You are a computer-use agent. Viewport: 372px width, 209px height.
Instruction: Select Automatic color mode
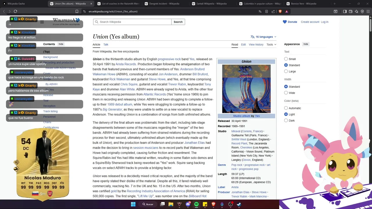[x=286, y=108]
